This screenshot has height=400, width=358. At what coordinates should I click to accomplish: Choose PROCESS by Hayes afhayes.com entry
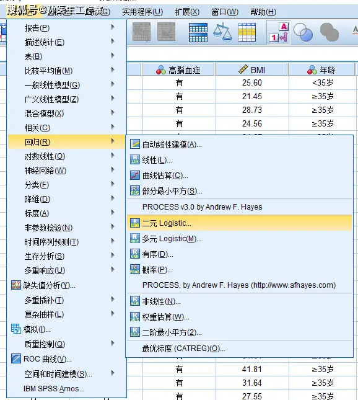coord(239,285)
